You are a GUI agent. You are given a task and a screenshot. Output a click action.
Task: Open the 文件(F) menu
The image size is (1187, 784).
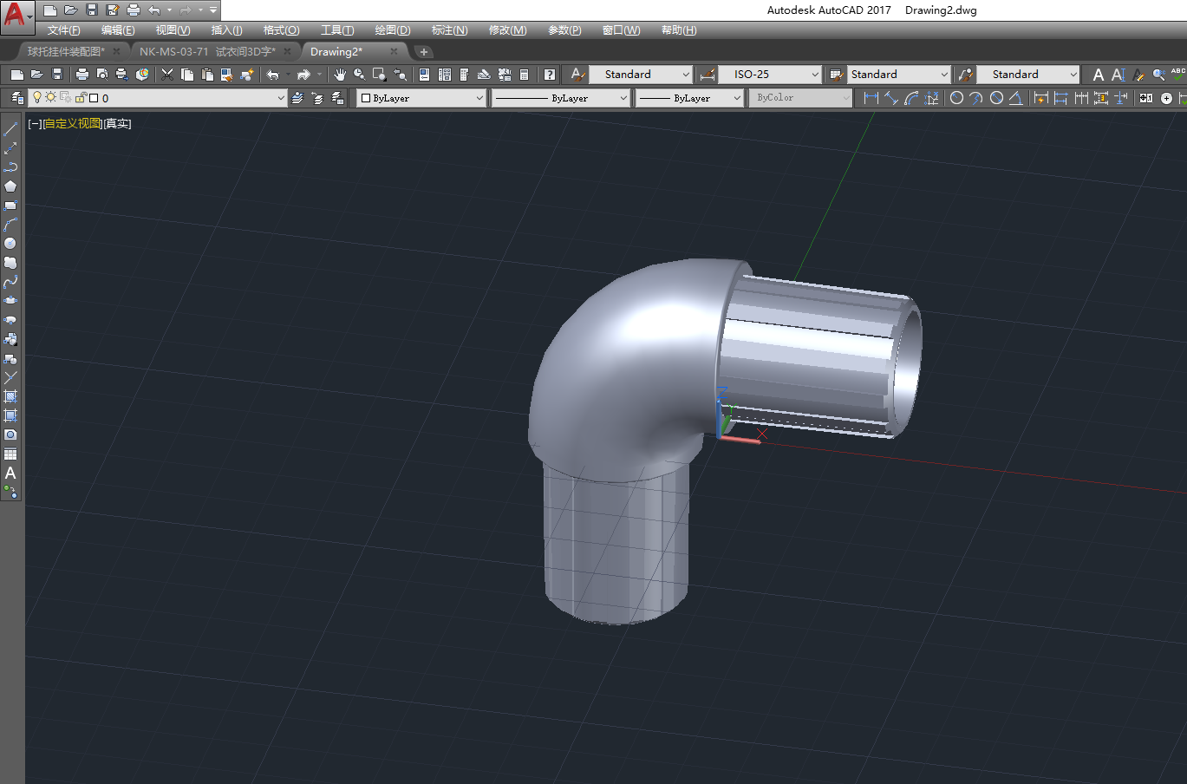click(64, 30)
